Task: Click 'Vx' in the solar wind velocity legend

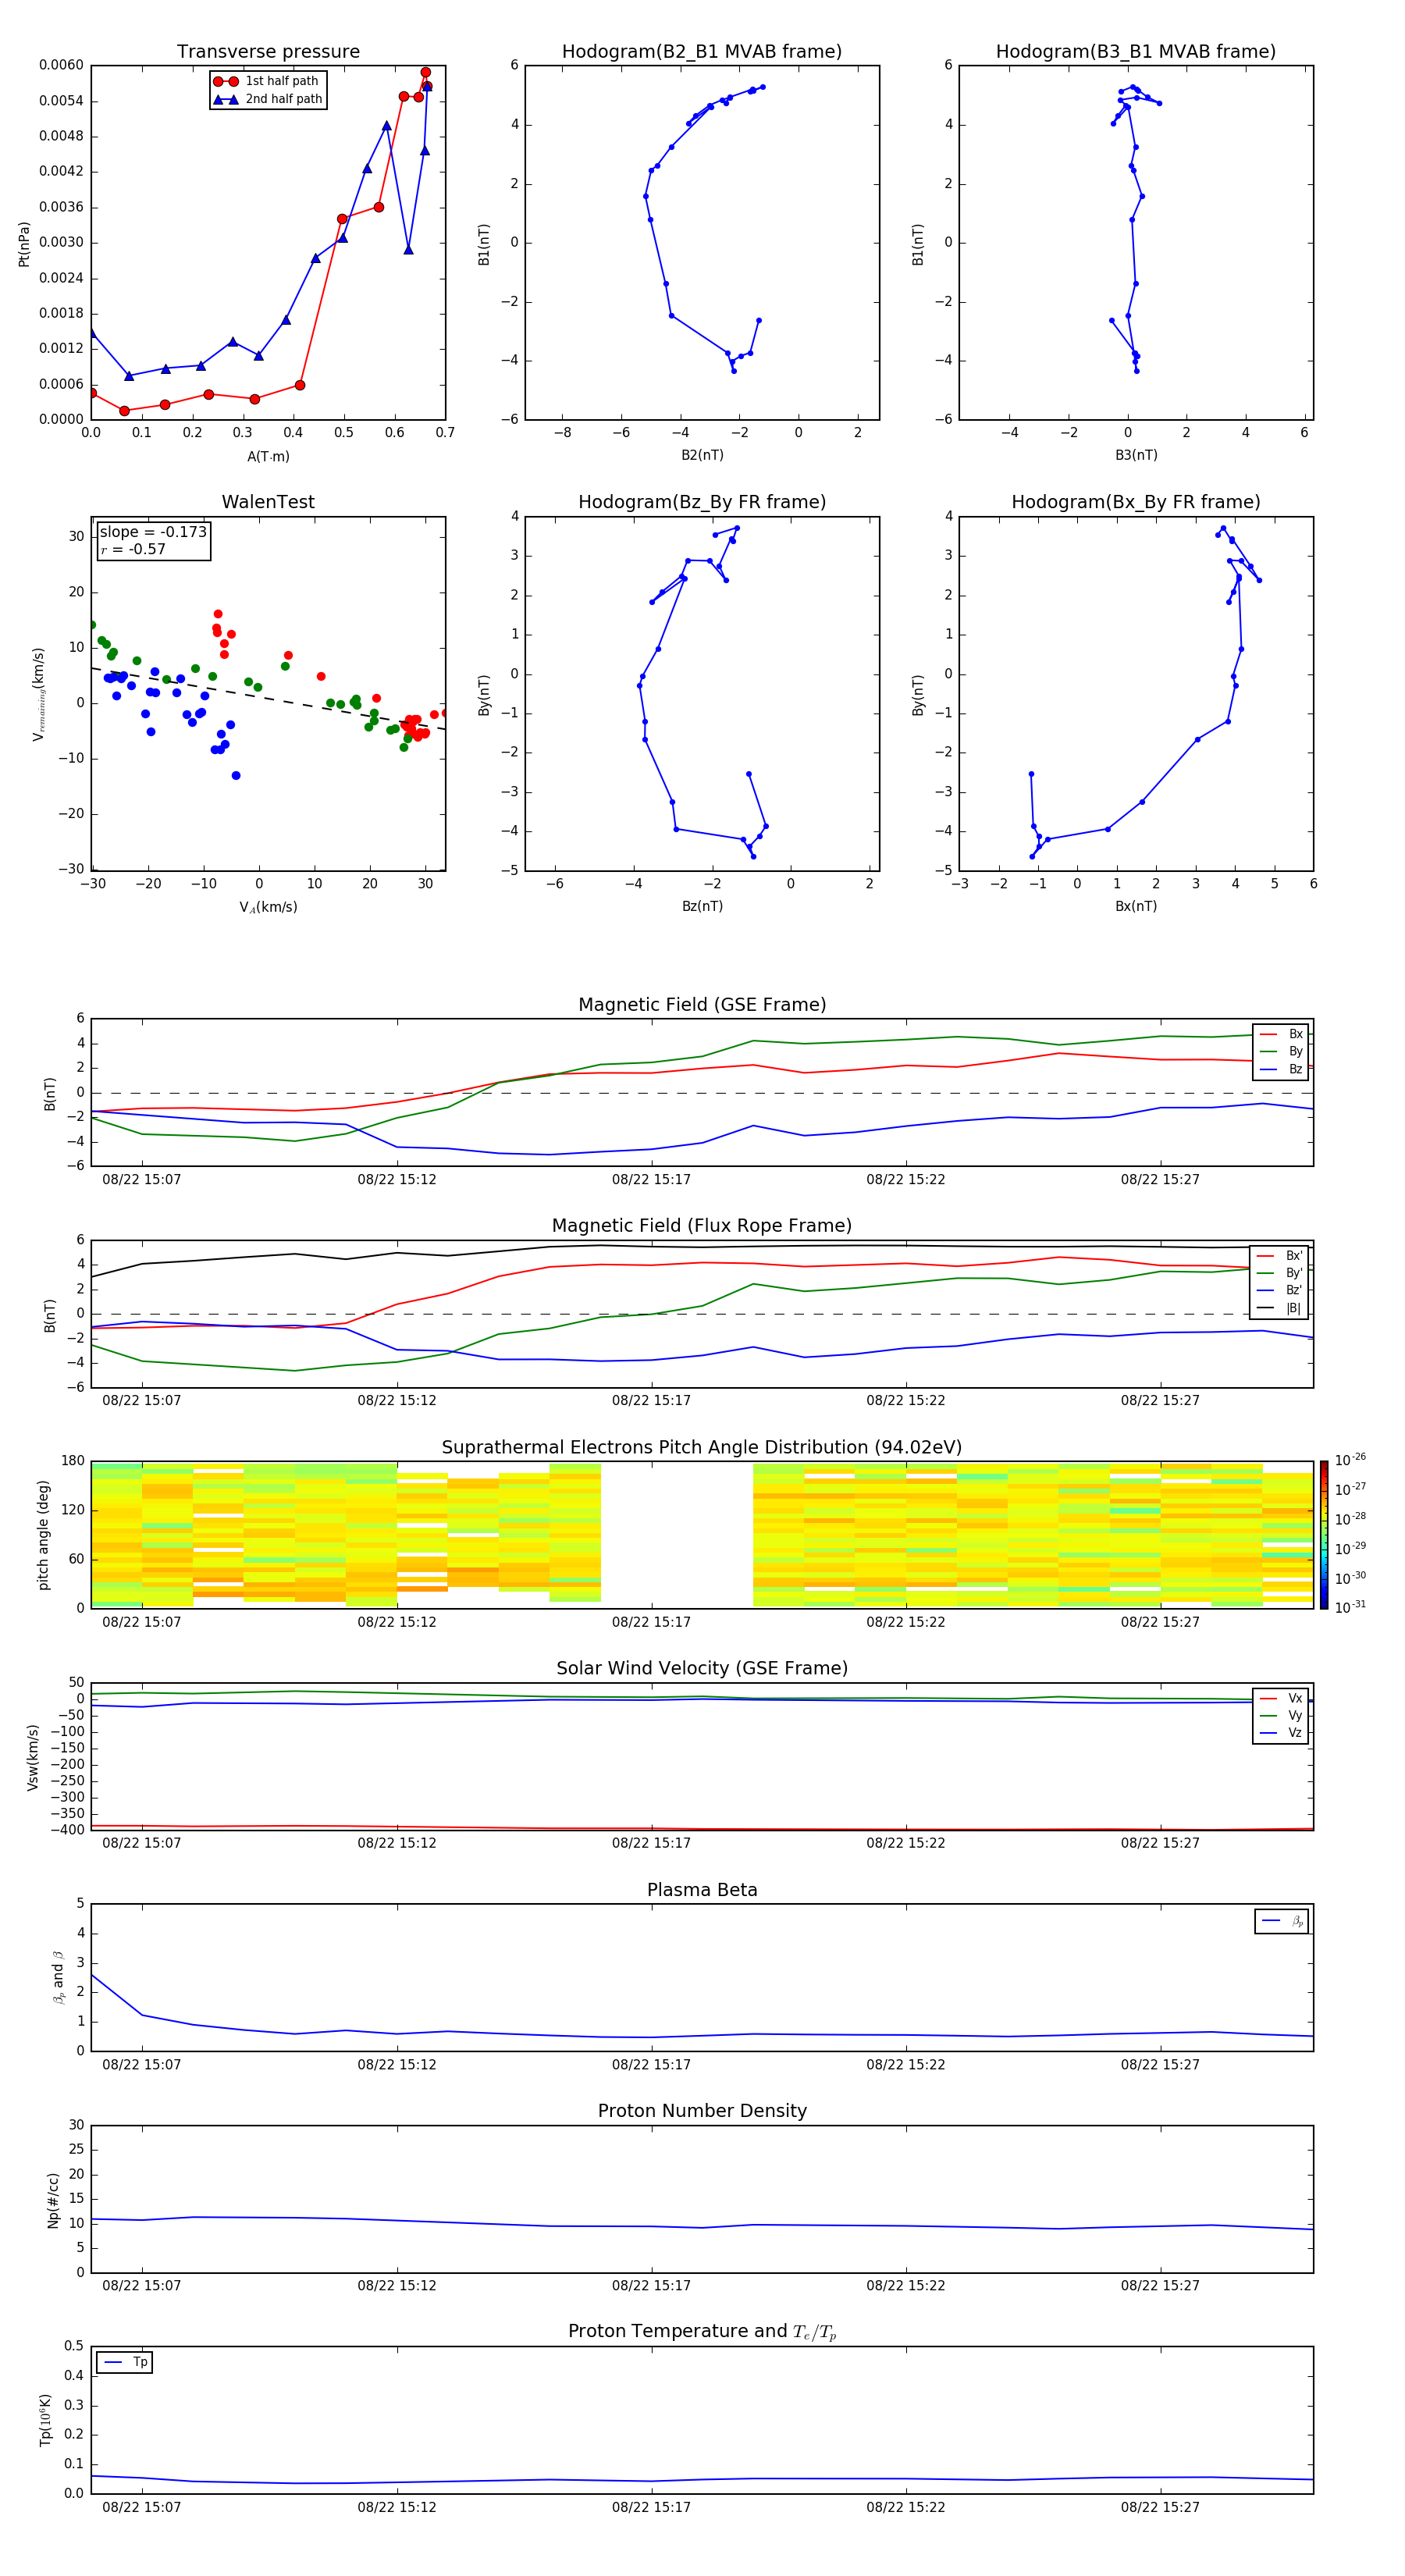Action: coord(1295,1698)
